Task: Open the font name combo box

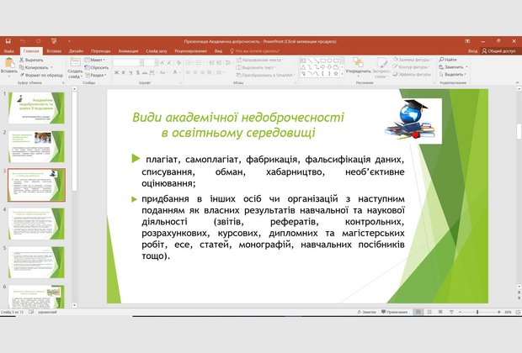Action: [x=128, y=63]
